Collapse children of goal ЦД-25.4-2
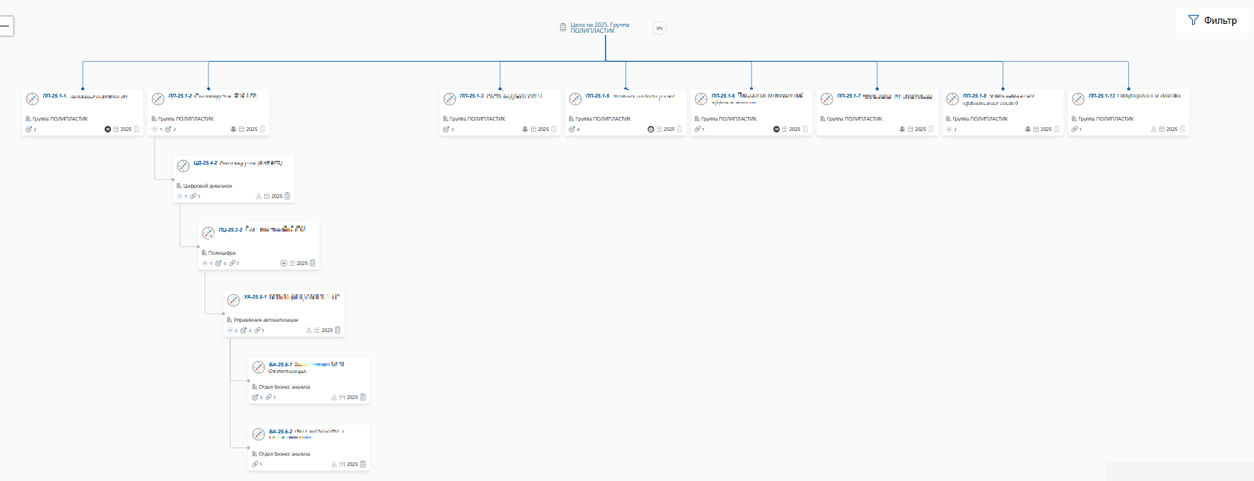The height and width of the screenshot is (481, 1254). click(x=179, y=197)
